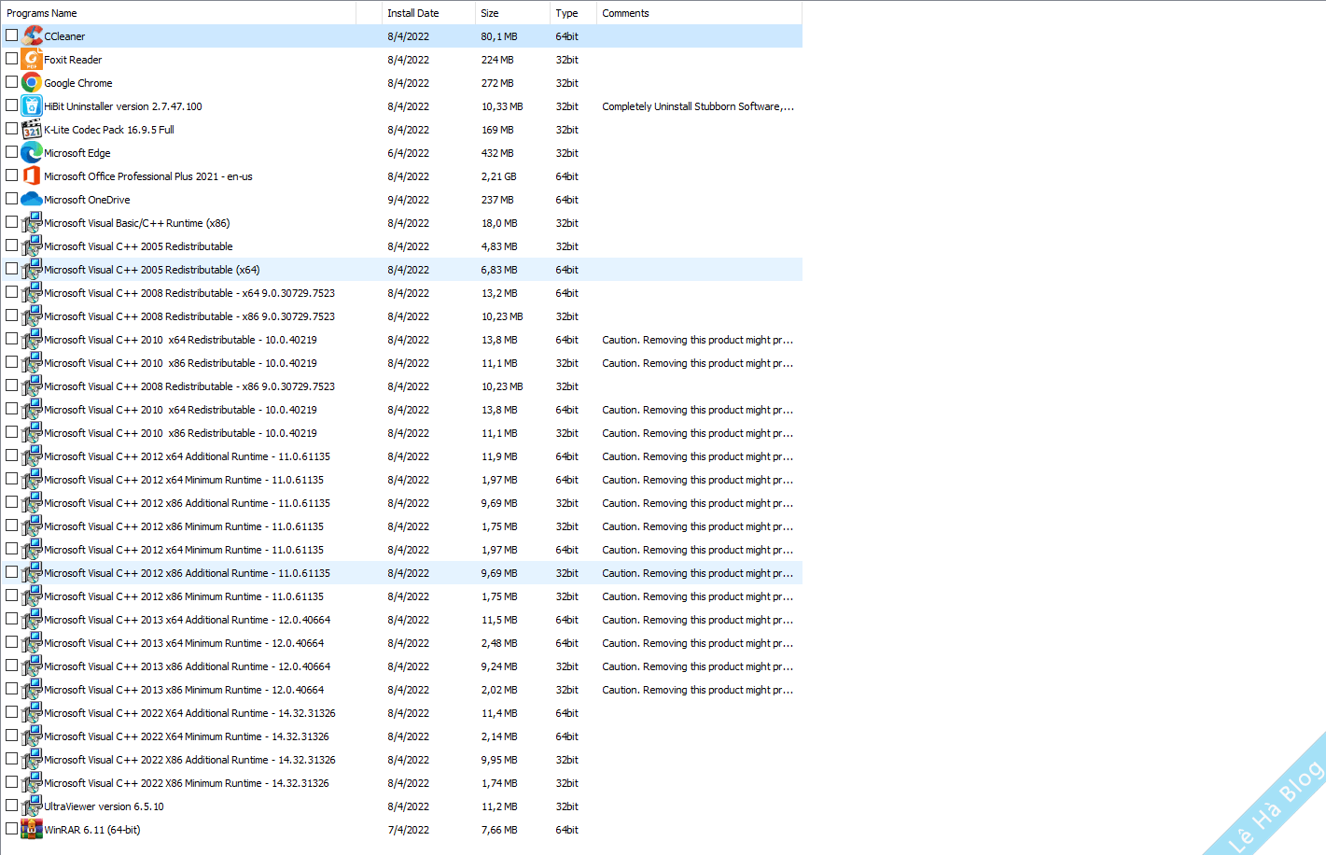Check the checkbox beside WinRAR 6.11
This screenshot has height=855, width=1326.
[12, 829]
